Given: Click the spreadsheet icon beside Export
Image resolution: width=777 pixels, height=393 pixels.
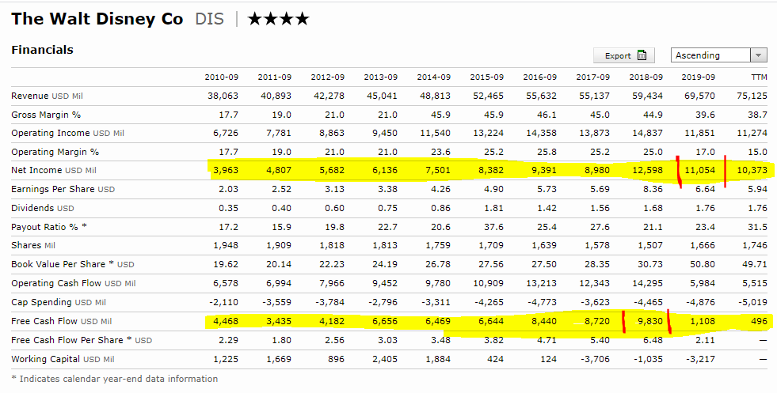Looking at the screenshot, I should [x=641, y=55].
